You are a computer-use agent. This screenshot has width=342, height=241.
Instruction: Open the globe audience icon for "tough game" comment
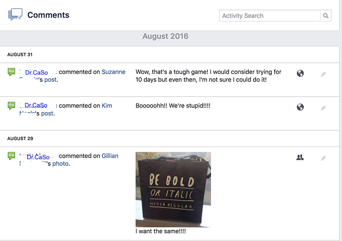pos(300,73)
